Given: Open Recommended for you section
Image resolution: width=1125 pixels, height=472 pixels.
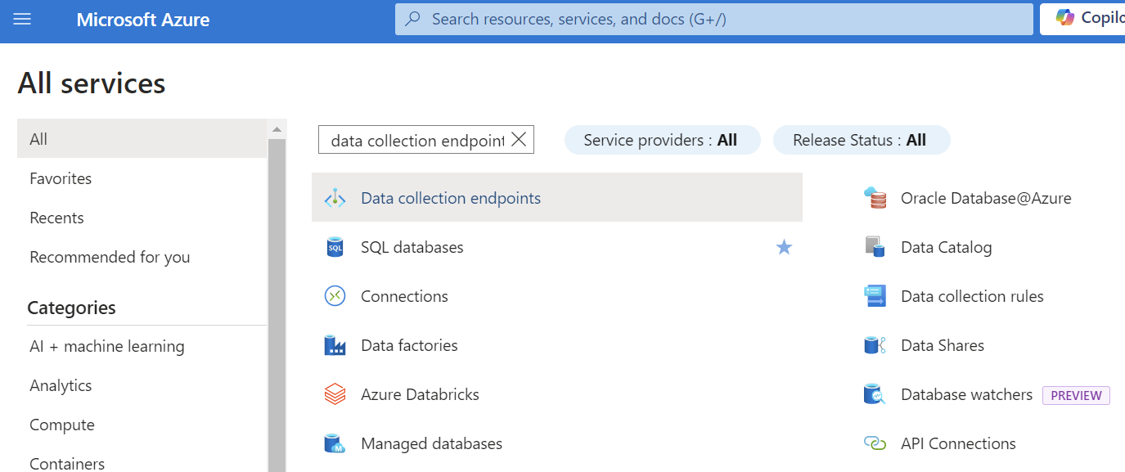Looking at the screenshot, I should (x=110, y=257).
